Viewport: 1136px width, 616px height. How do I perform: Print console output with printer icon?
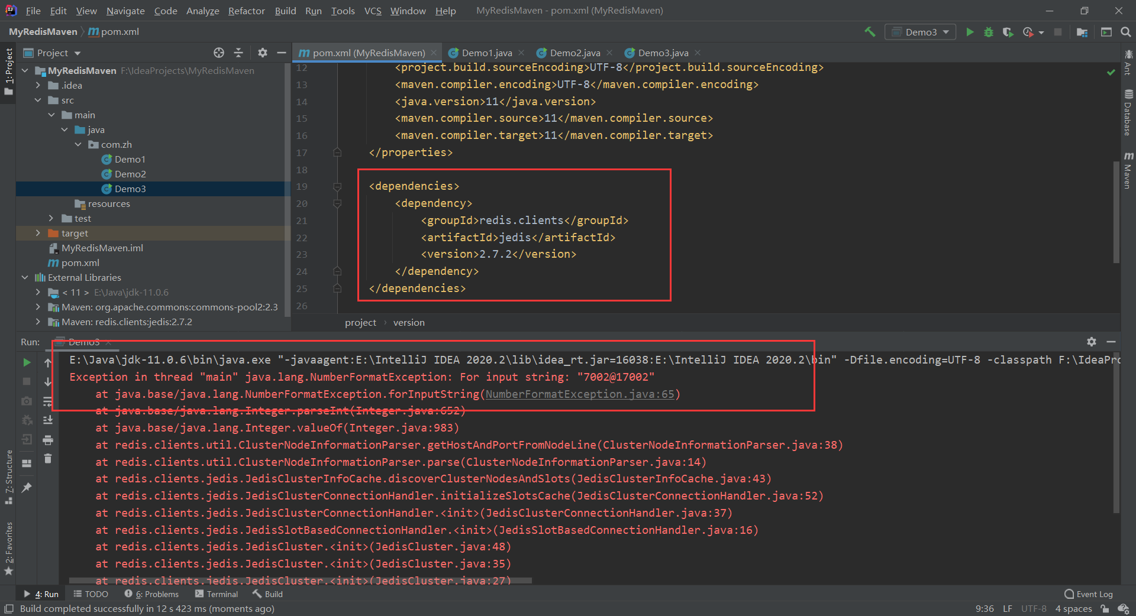pyautogui.click(x=48, y=440)
